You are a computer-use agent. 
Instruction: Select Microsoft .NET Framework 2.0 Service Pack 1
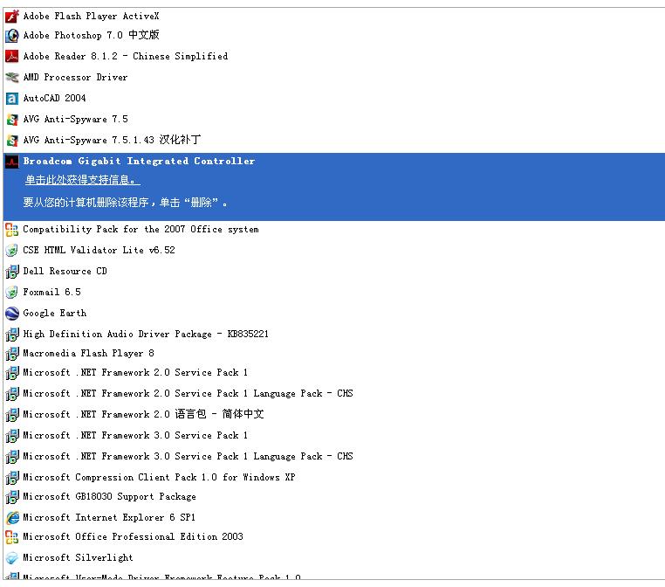[135, 372]
